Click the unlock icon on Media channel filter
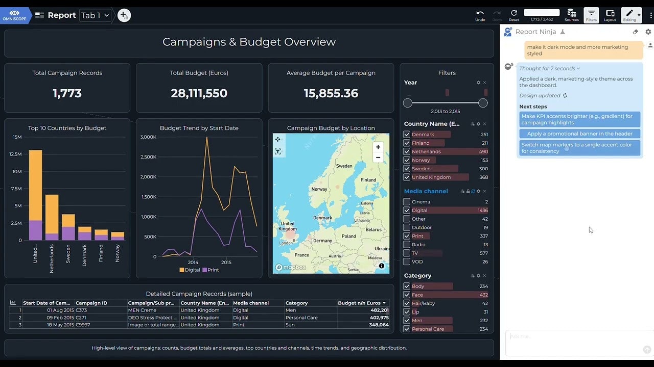 click(x=468, y=191)
